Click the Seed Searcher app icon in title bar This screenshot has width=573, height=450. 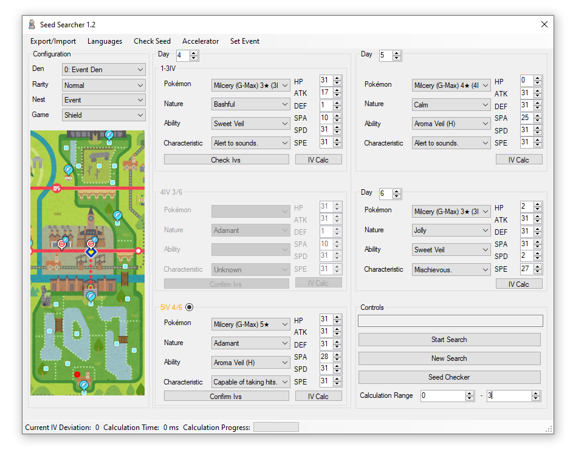tap(32, 25)
